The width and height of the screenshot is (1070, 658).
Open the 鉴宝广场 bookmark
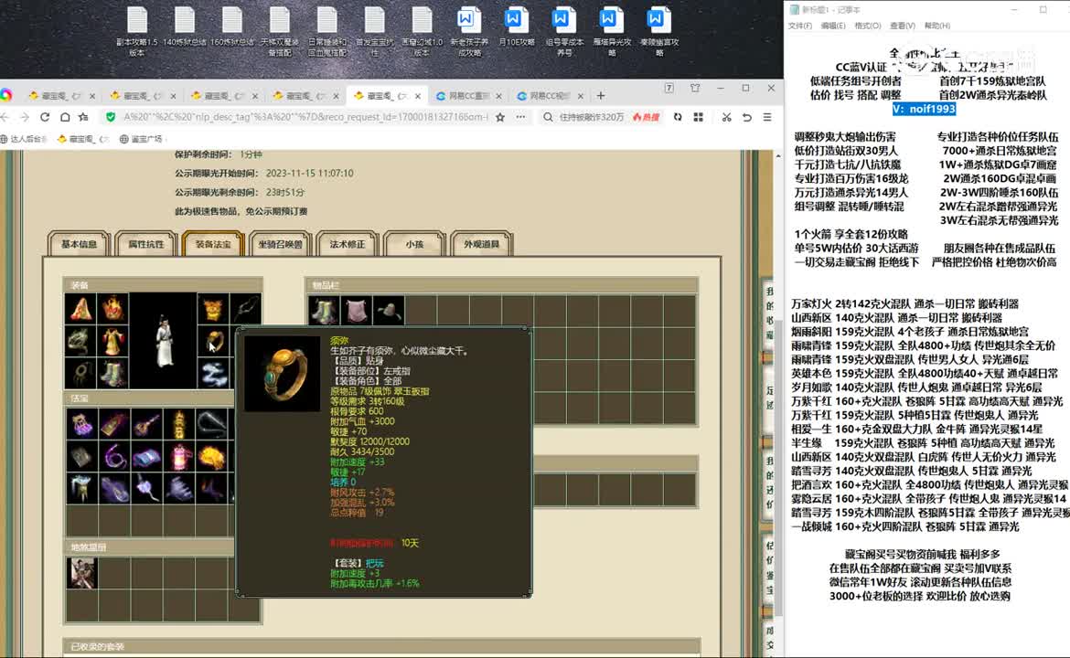tap(141, 139)
